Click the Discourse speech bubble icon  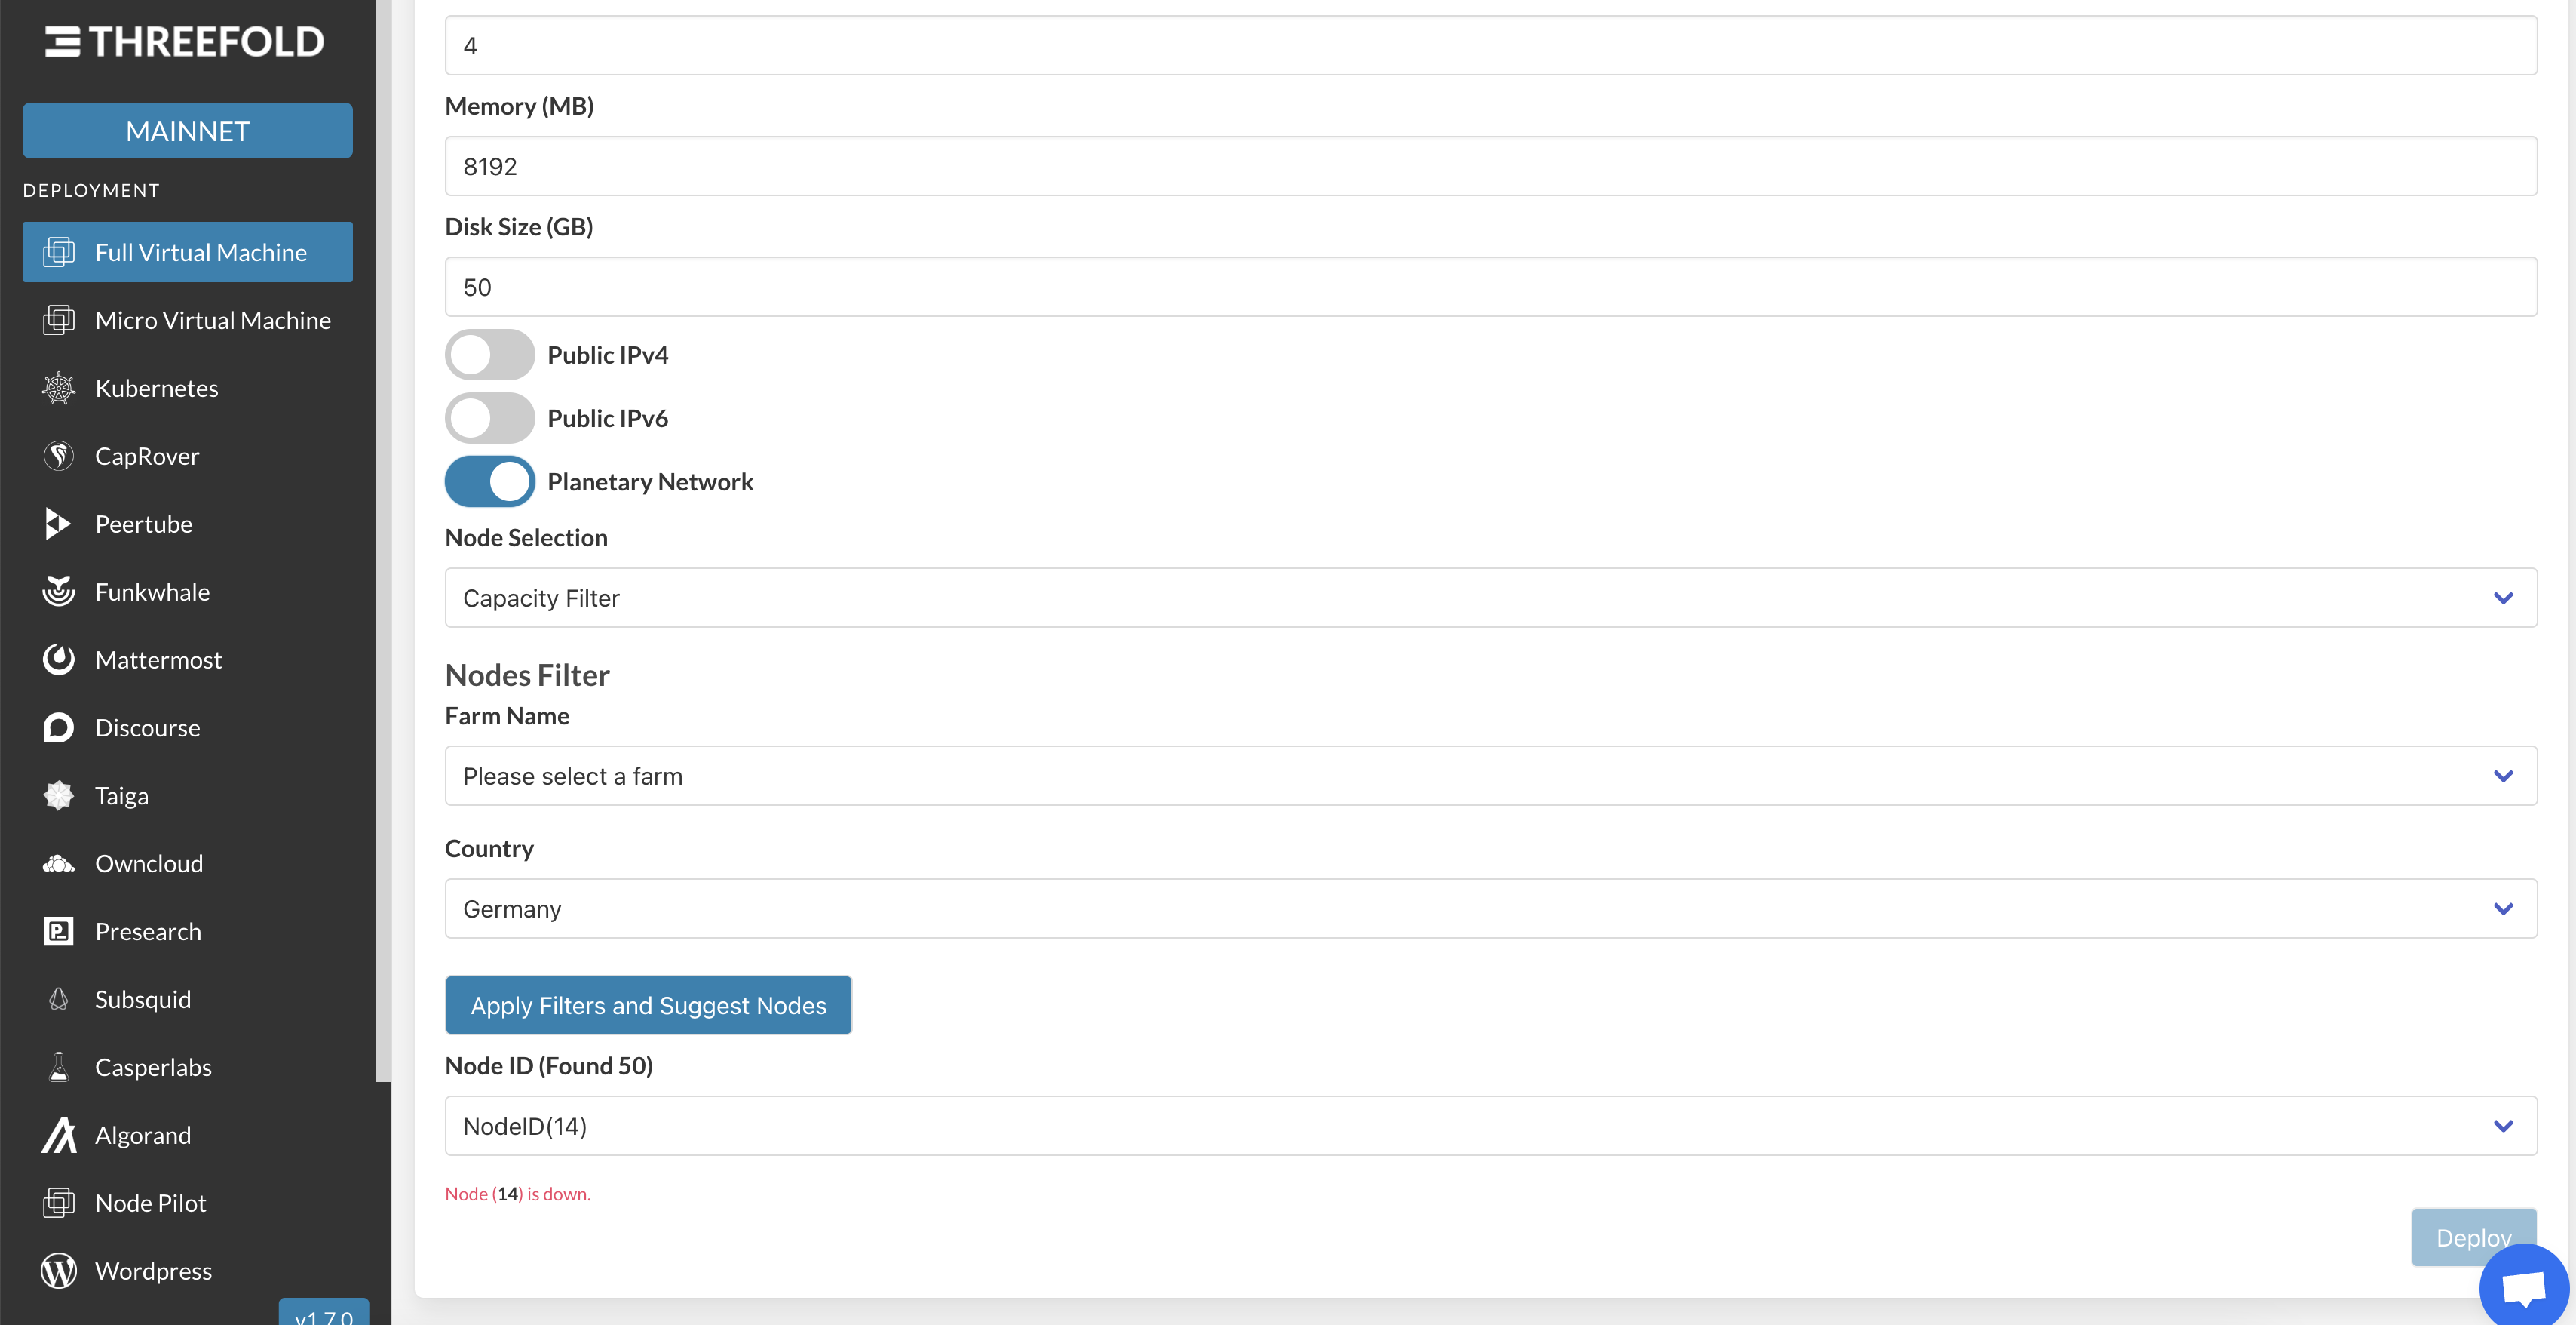tap(59, 727)
